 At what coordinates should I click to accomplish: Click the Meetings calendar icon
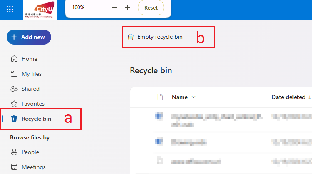click(14, 167)
